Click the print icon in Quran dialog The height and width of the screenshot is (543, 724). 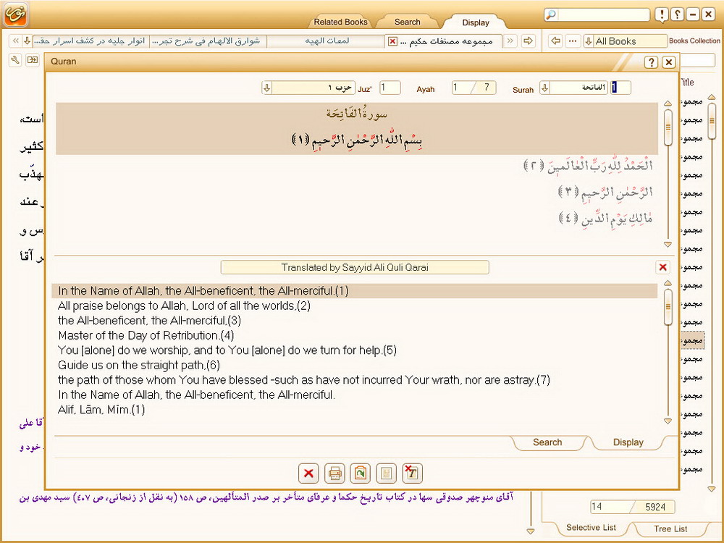(x=334, y=473)
